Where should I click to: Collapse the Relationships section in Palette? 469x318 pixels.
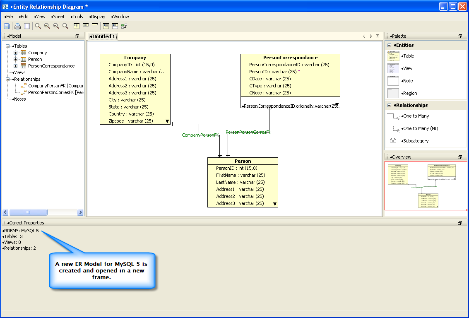(x=390, y=105)
